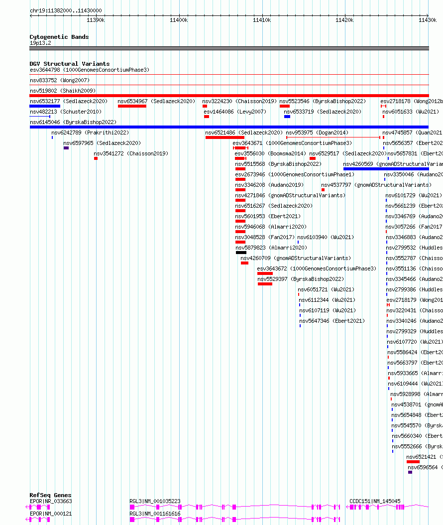This screenshot has height=525, width=443.
Task: Select nsv6103940 (Wu2021) variant label
Action: coord(326,238)
